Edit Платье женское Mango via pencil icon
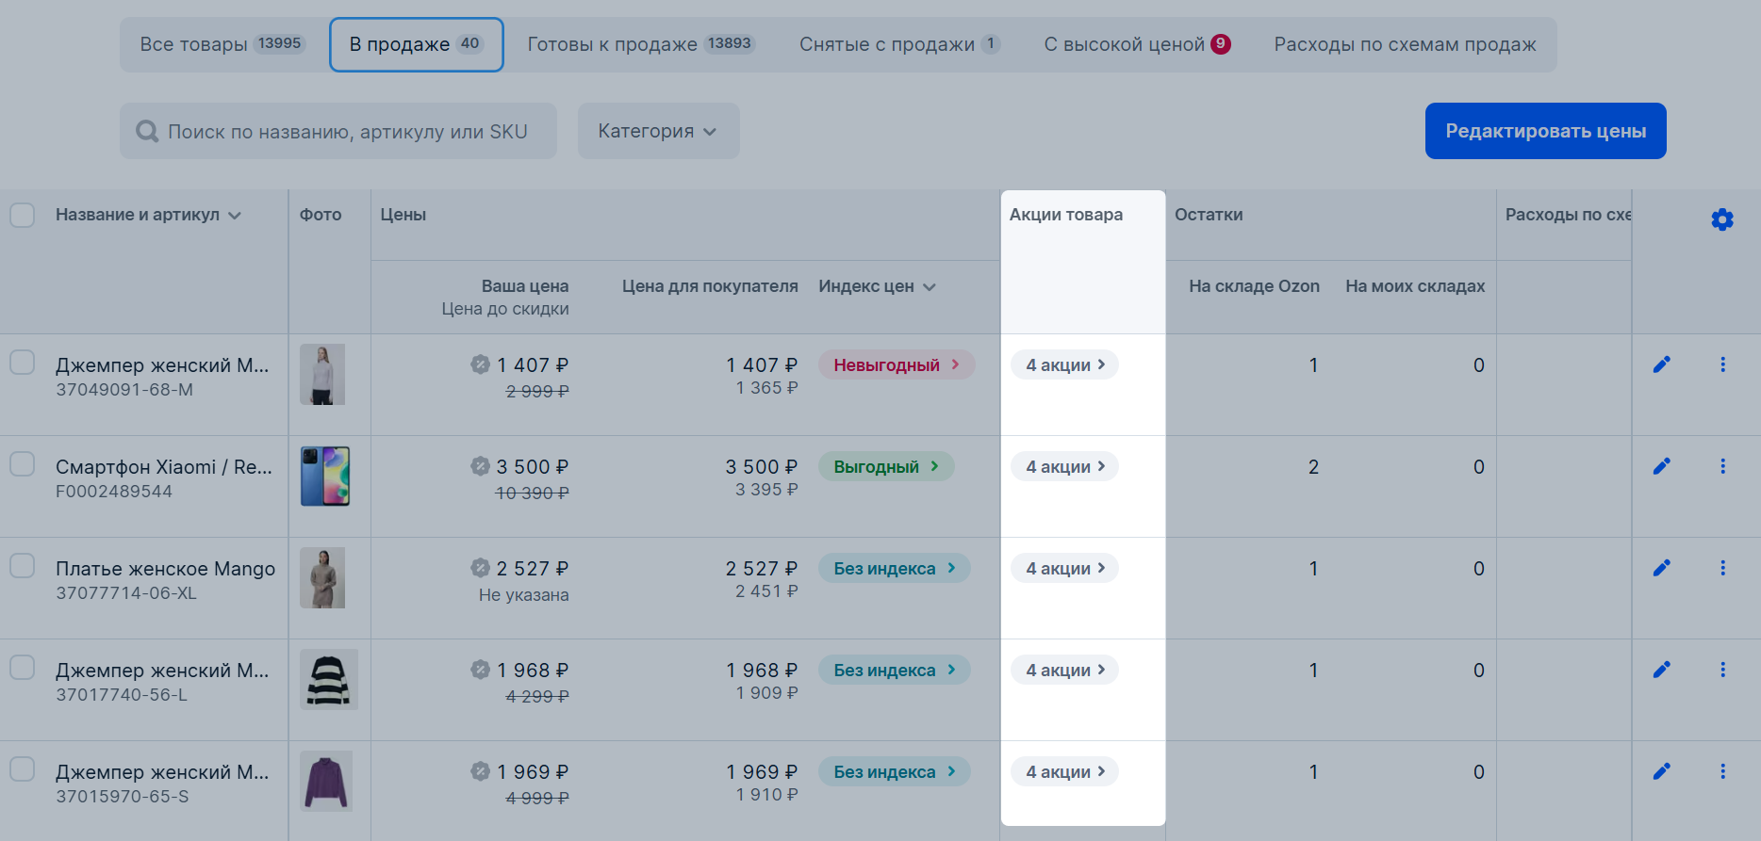Screen dimensions: 1761x841 coord(1662,568)
